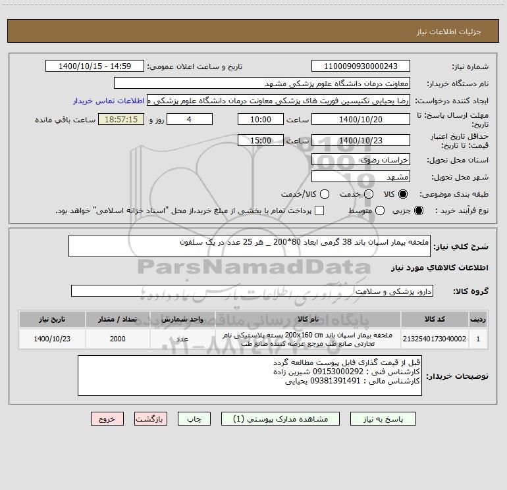Click the remaining days field showing 4
Image resolution: width=507 pixels, height=490 pixels.
(190, 120)
